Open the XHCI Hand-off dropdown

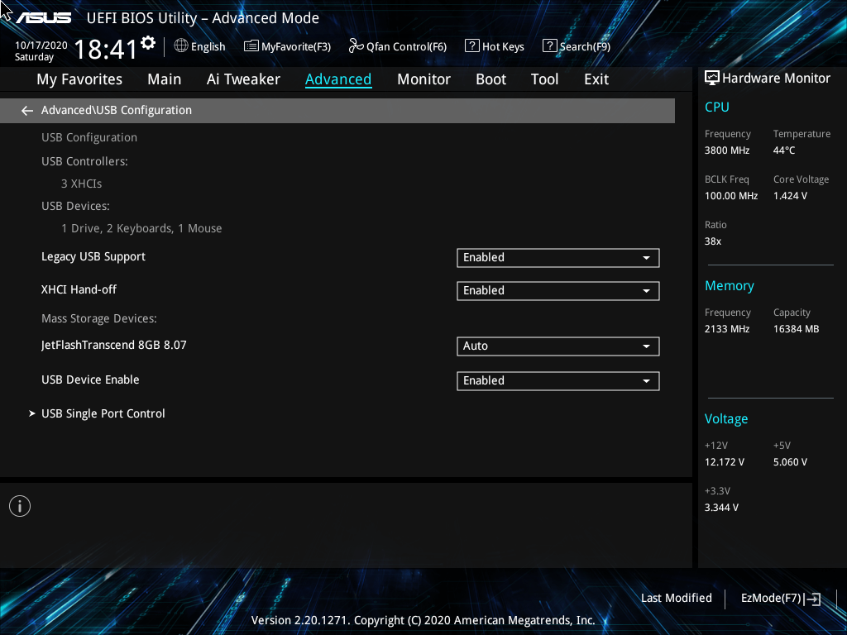point(558,290)
